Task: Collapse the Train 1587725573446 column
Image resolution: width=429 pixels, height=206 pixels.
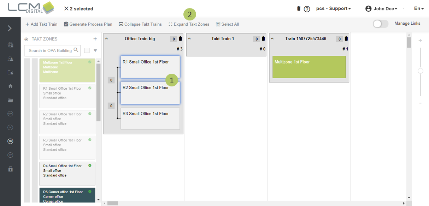Action: [272, 38]
